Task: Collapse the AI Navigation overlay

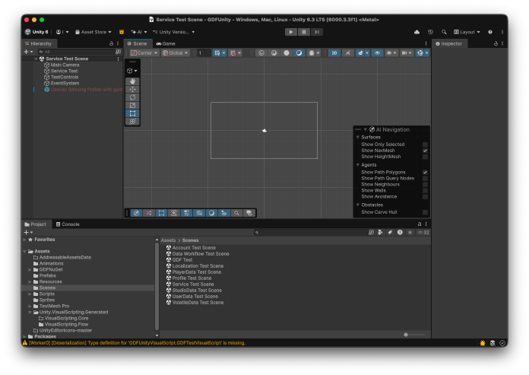Action: [365, 129]
